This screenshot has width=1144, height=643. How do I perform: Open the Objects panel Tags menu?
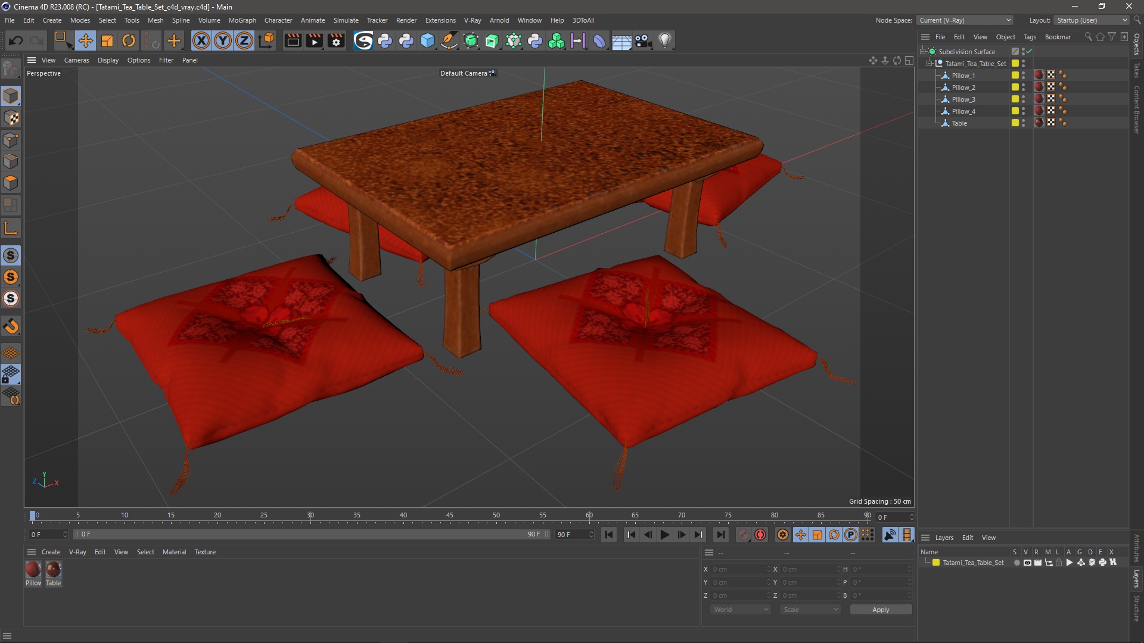(x=1030, y=37)
